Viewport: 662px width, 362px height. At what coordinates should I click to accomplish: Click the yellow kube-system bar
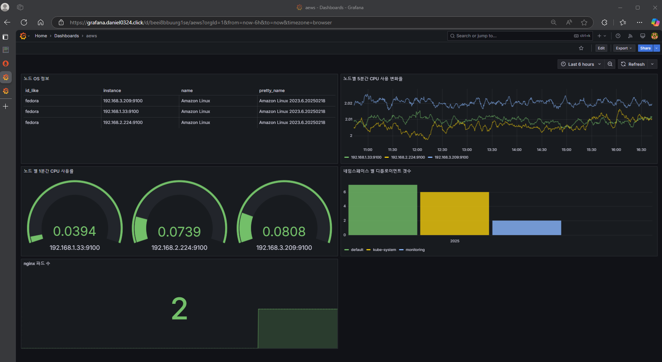coord(455,213)
